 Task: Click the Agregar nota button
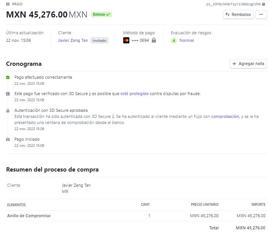click(248, 64)
